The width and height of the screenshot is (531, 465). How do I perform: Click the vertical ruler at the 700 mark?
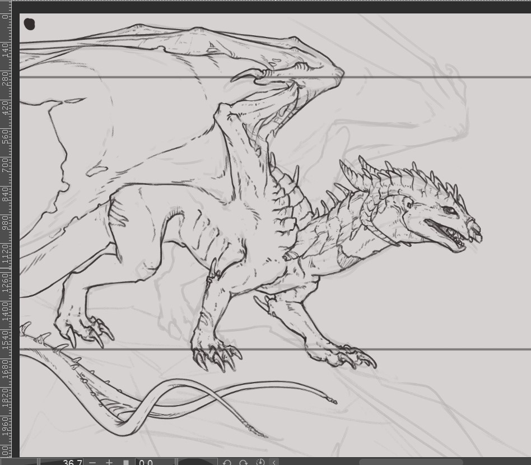pos(6,164)
